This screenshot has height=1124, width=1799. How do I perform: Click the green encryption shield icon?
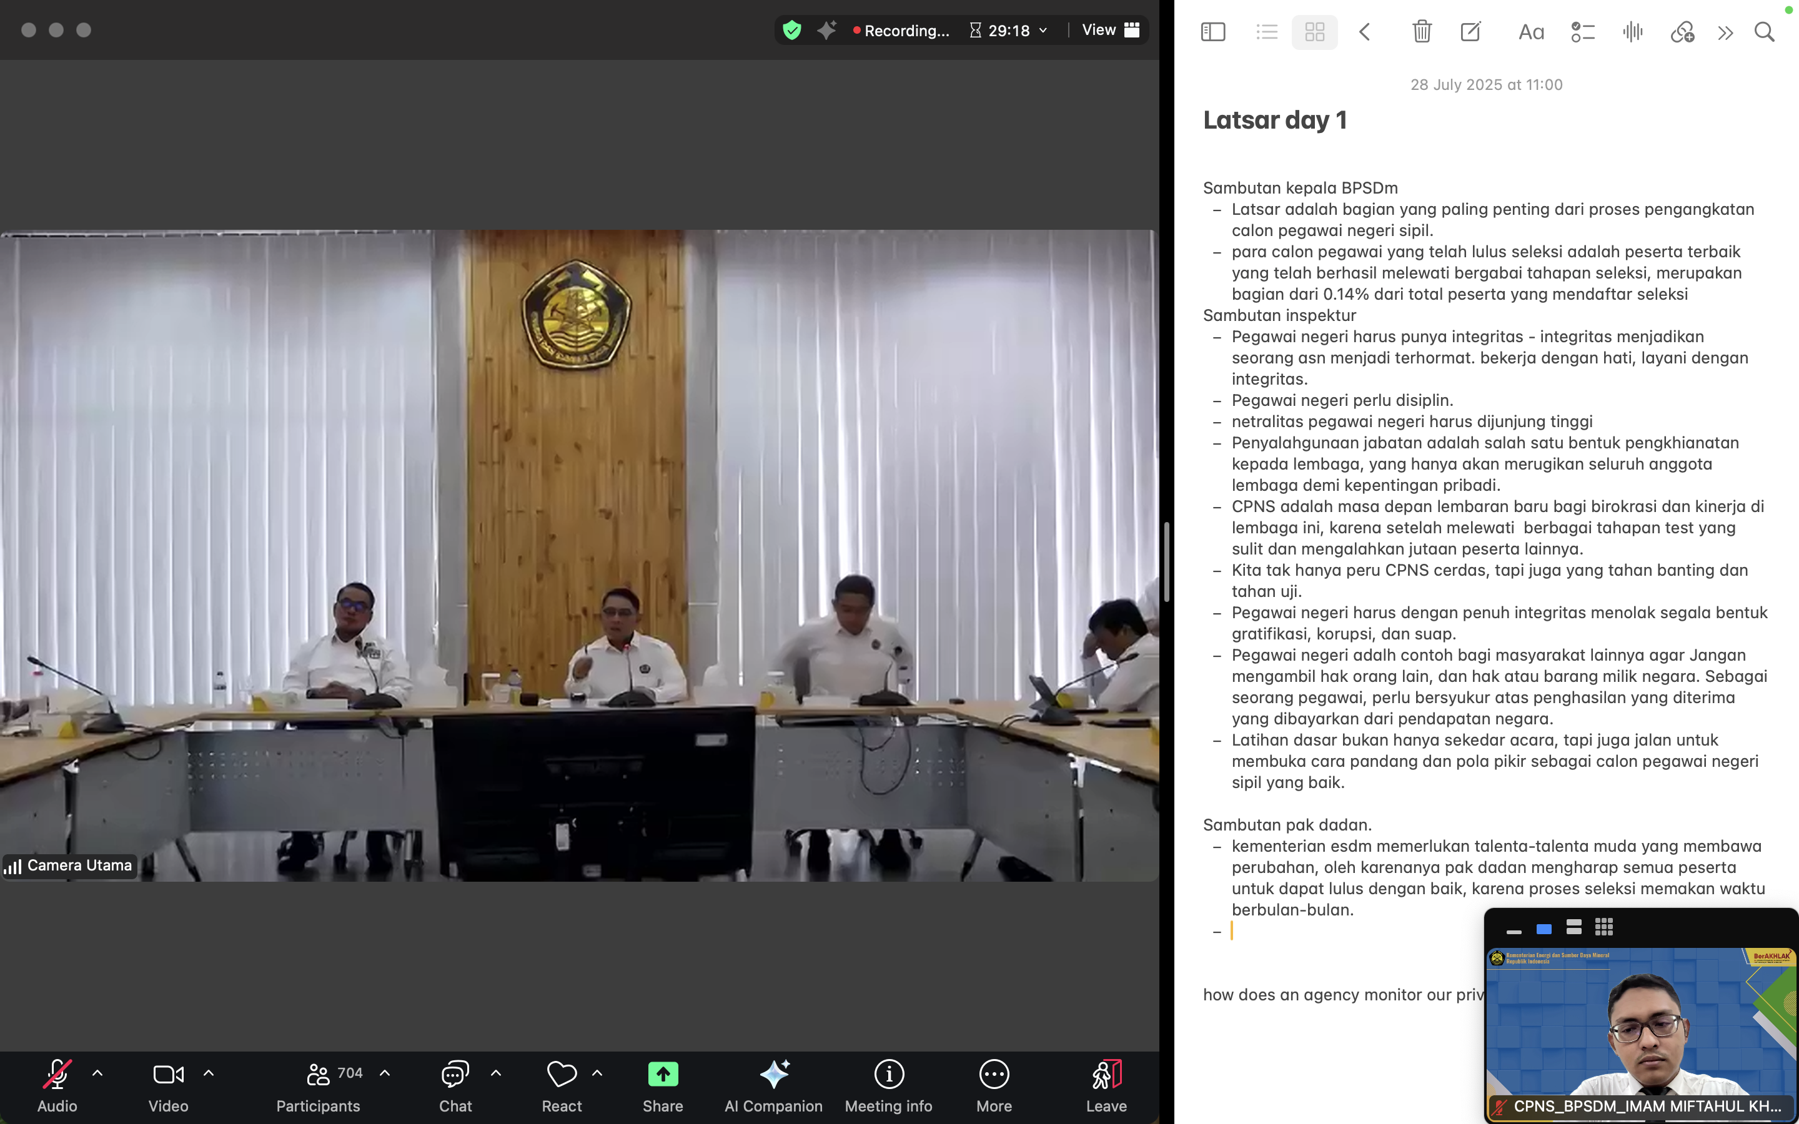click(791, 31)
